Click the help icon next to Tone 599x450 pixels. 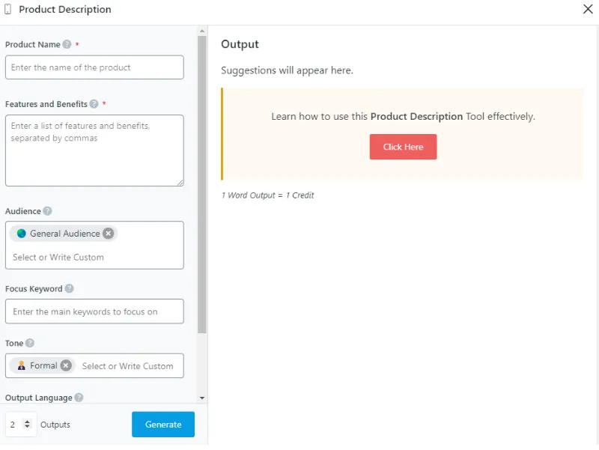click(30, 343)
